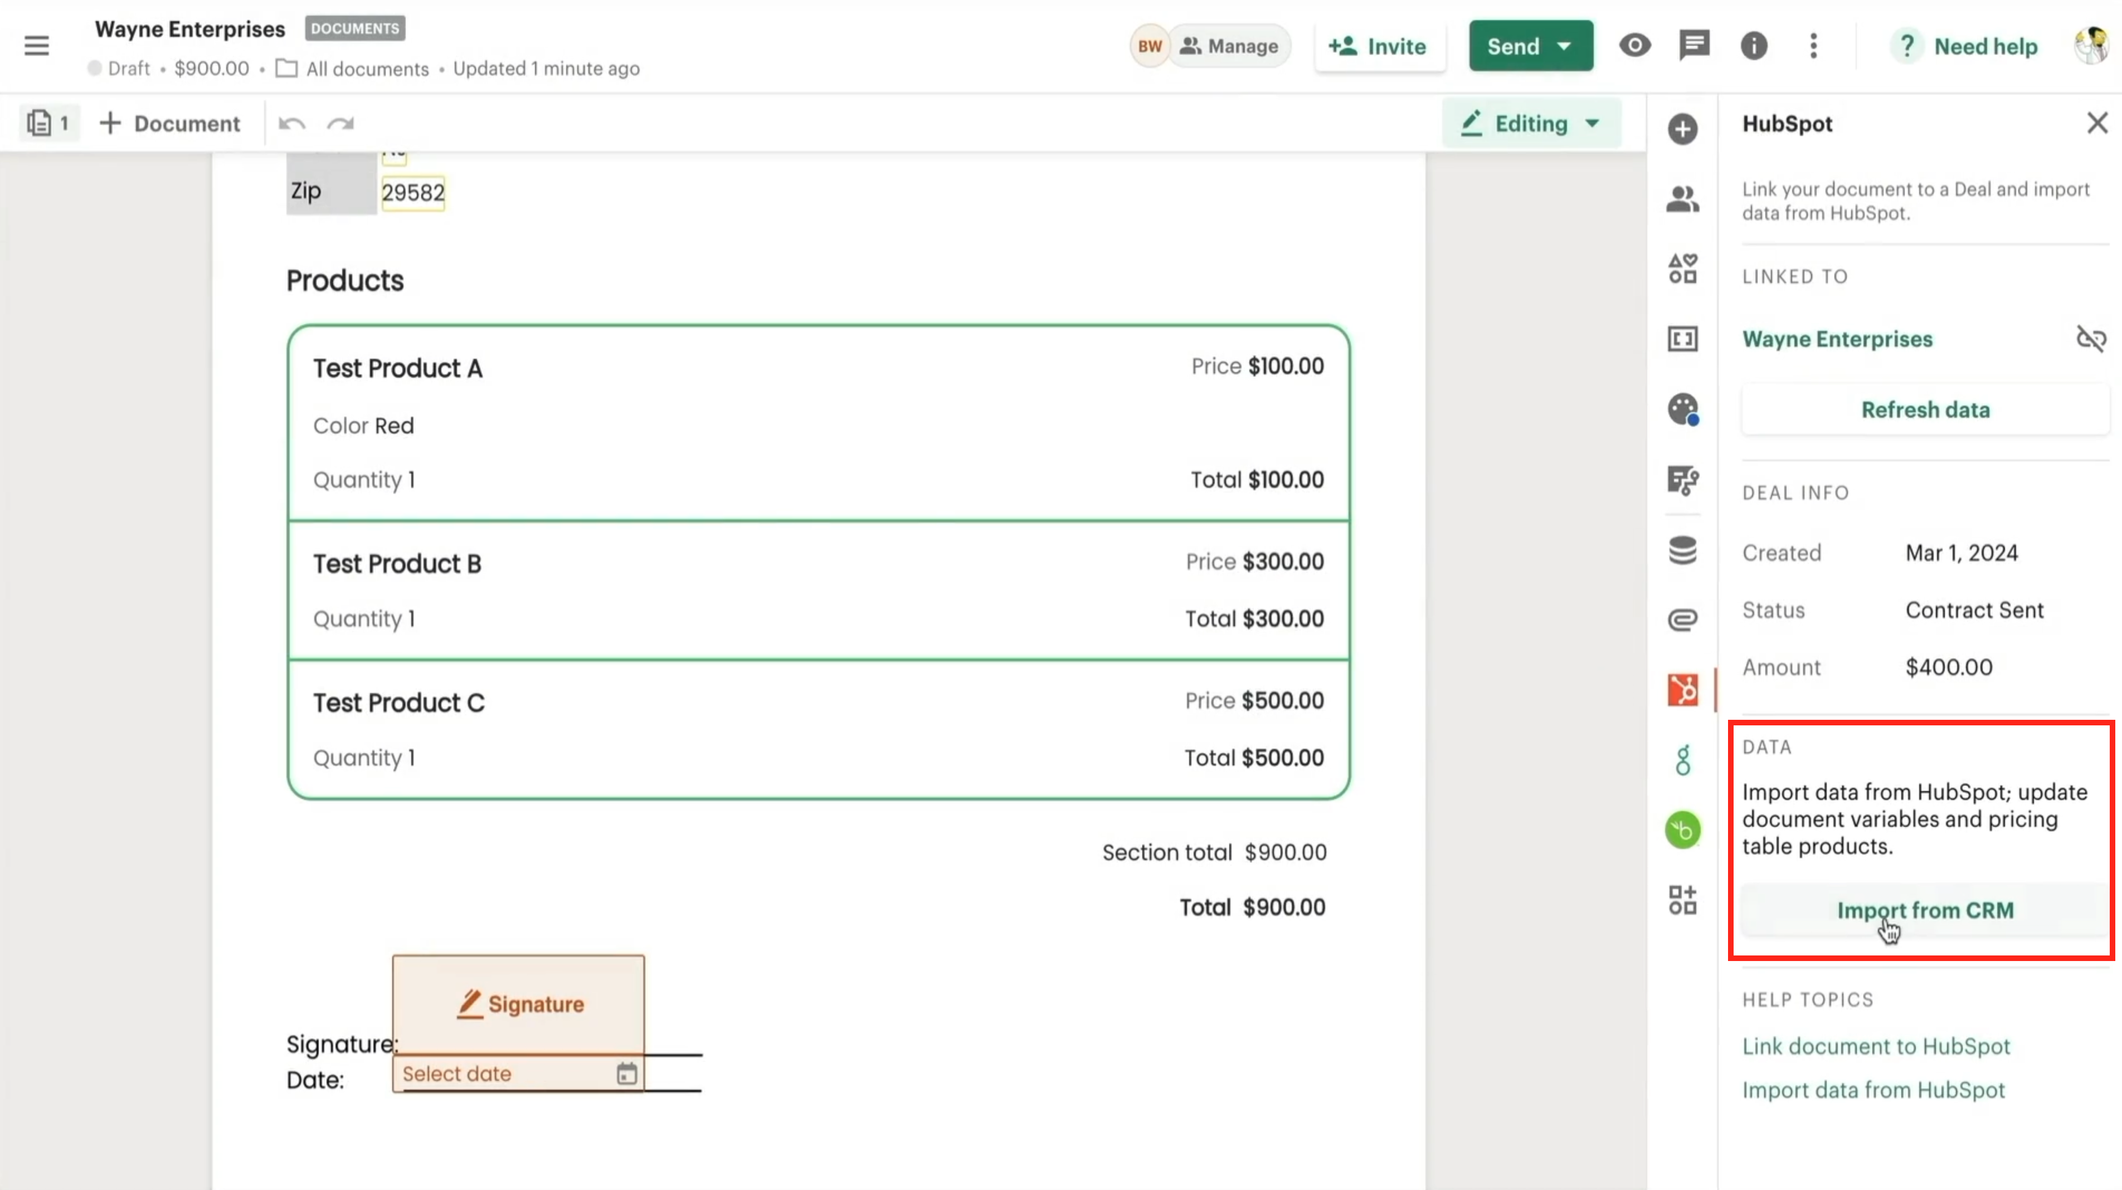This screenshot has width=2122, height=1190.
Task: Open the date picker calendar toggle
Action: 627,1073
